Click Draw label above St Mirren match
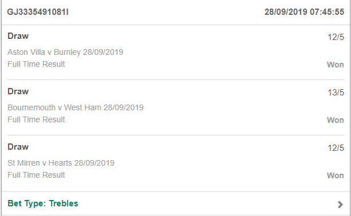The width and height of the screenshot is (351, 216). tap(18, 147)
